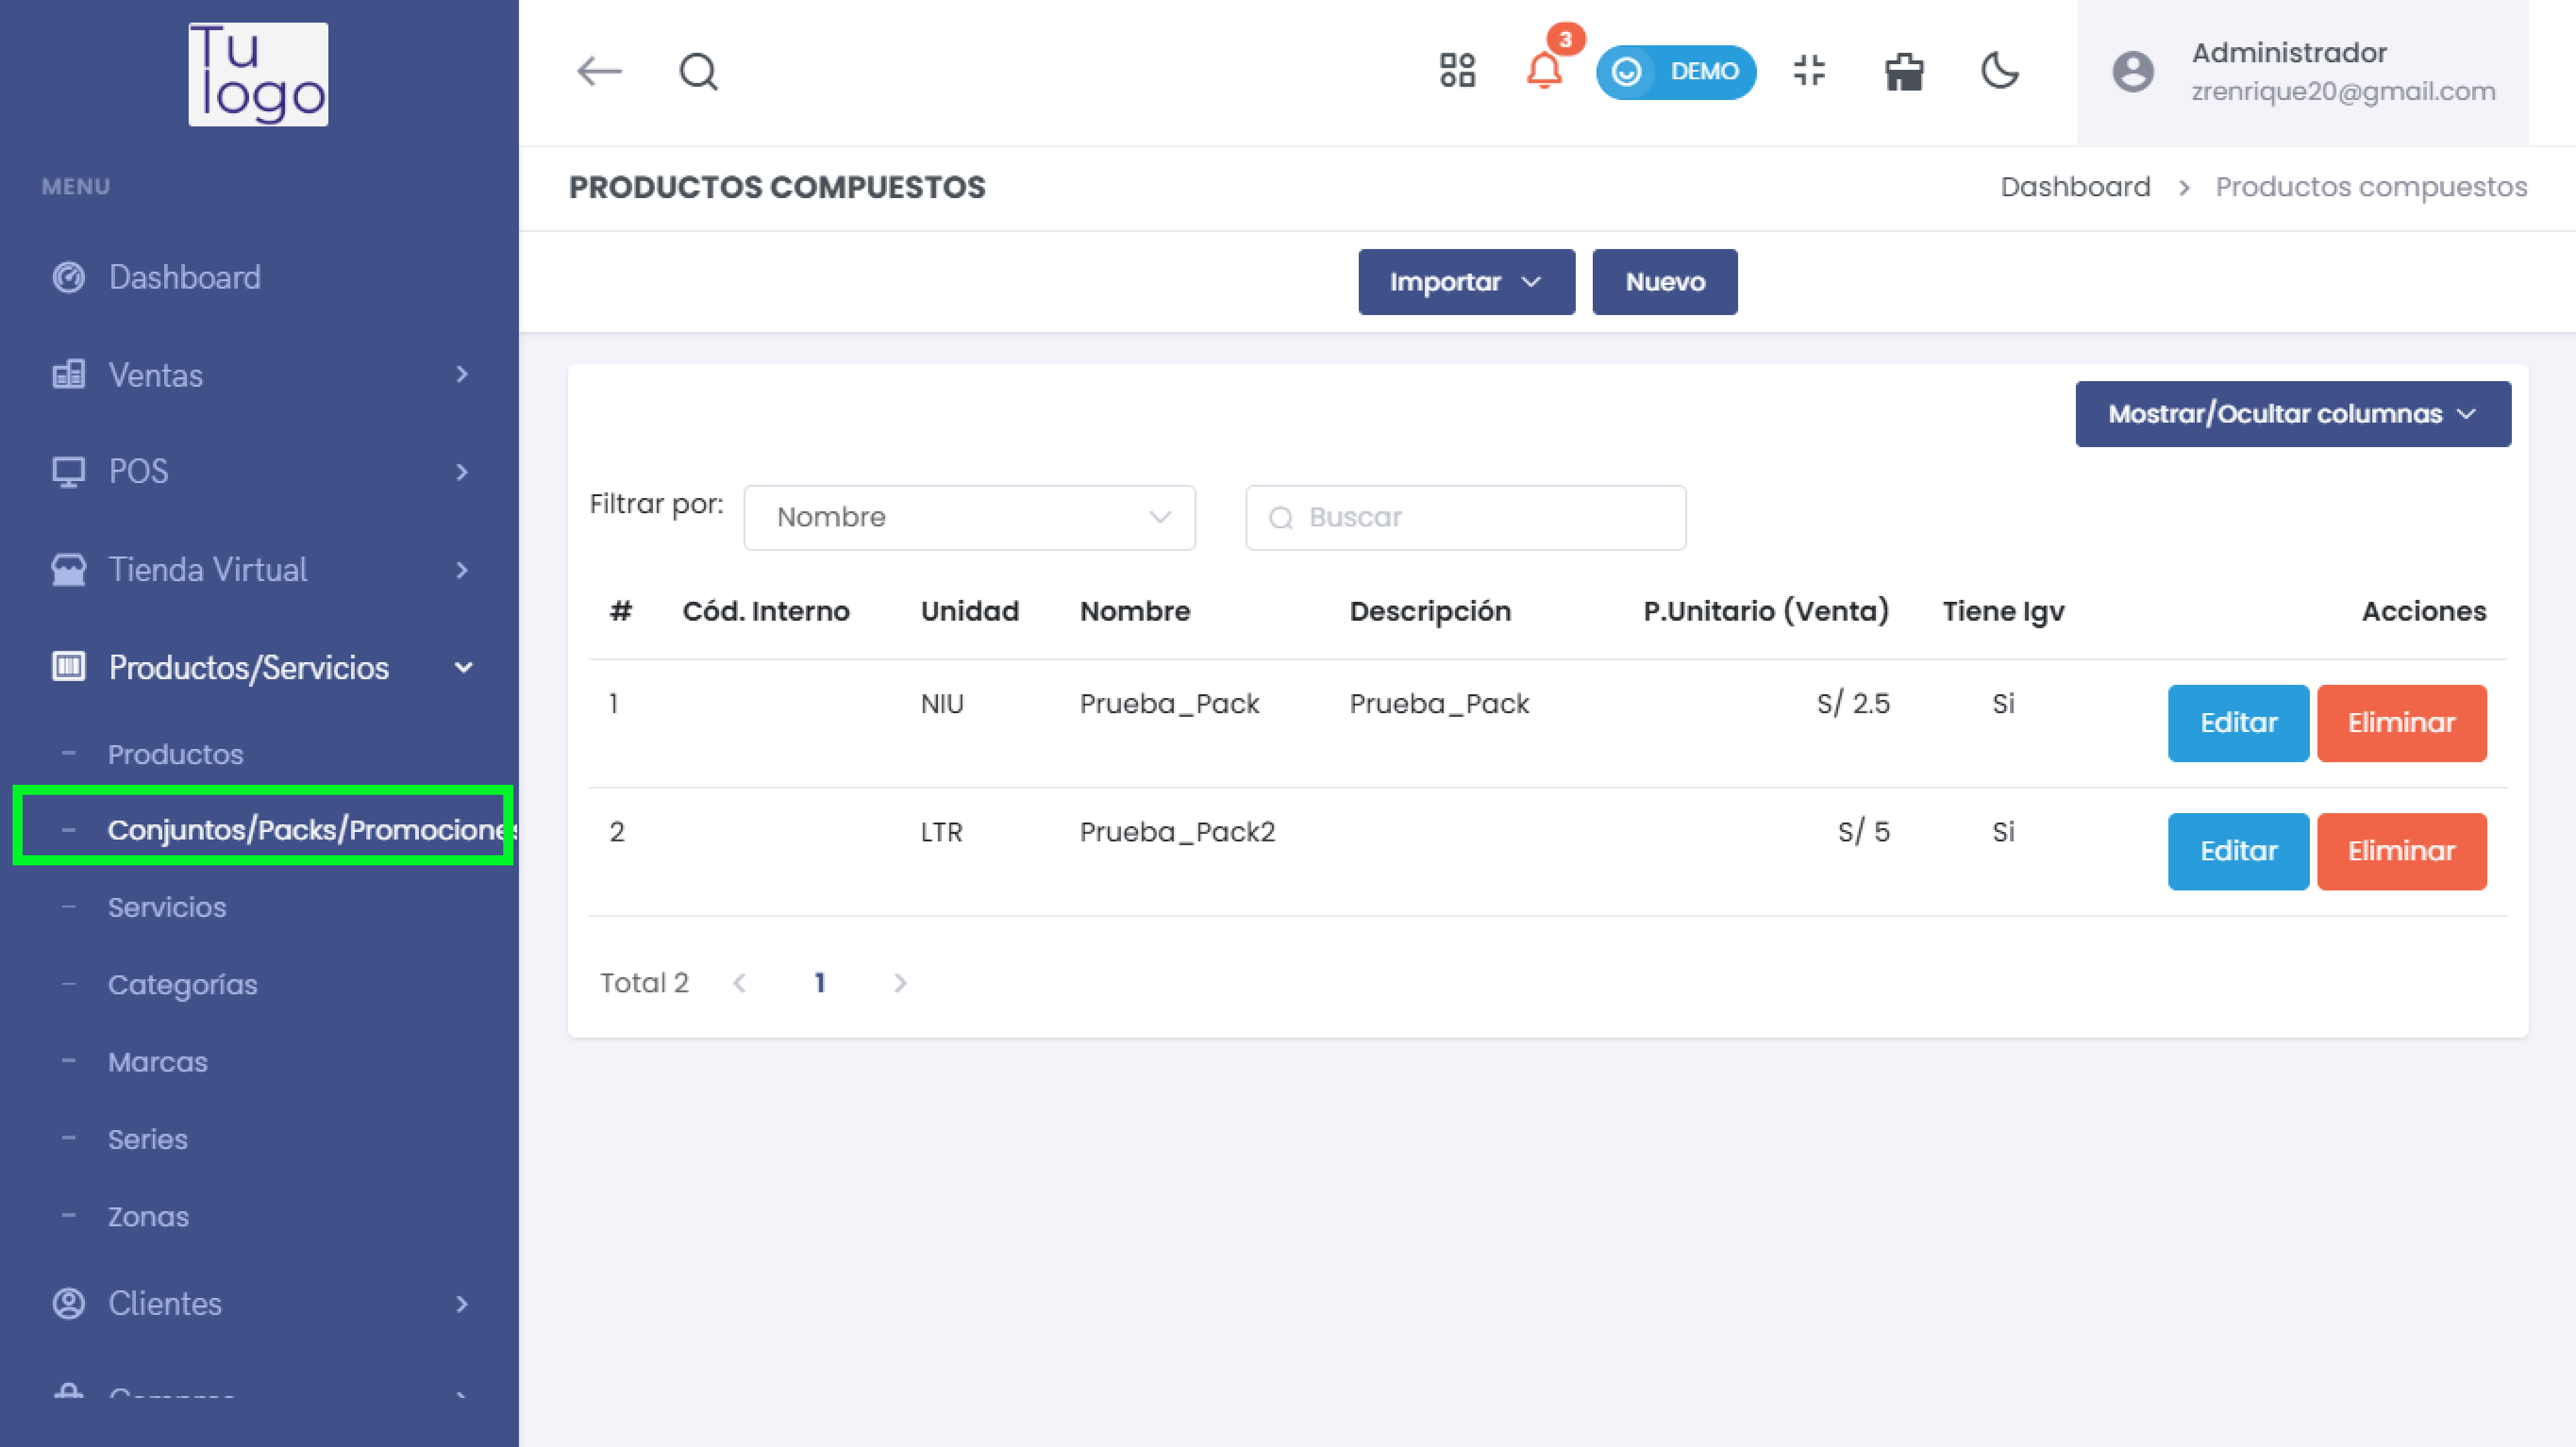Click Eliminar for Prueba_Pack2
This screenshot has width=2576, height=1447.
2401,851
